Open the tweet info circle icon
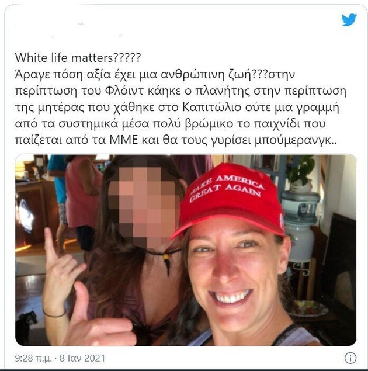368x371 pixels. pos(350,358)
